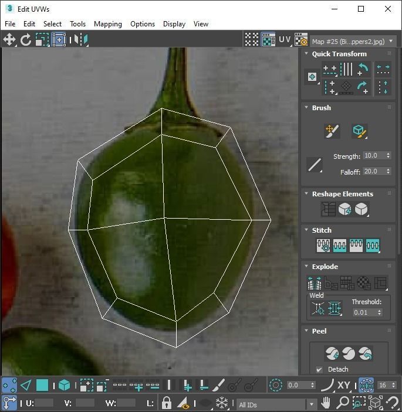Open the Select menu

[52, 24]
